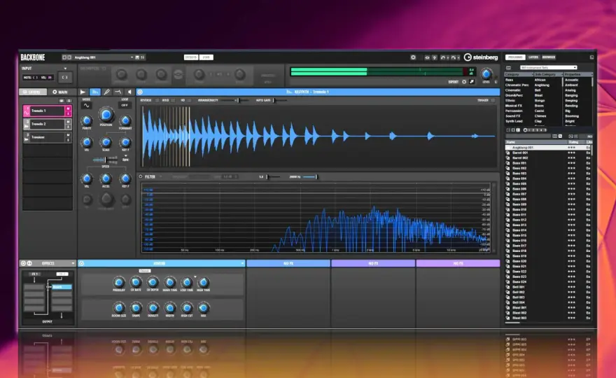Screen dimensions: 616x378
Task: Select the second No FX slot tab
Action: [373, 263]
